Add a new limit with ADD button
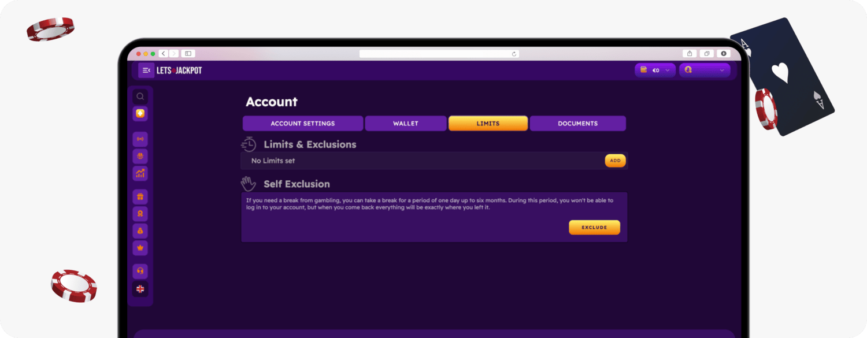 point(616,161)
